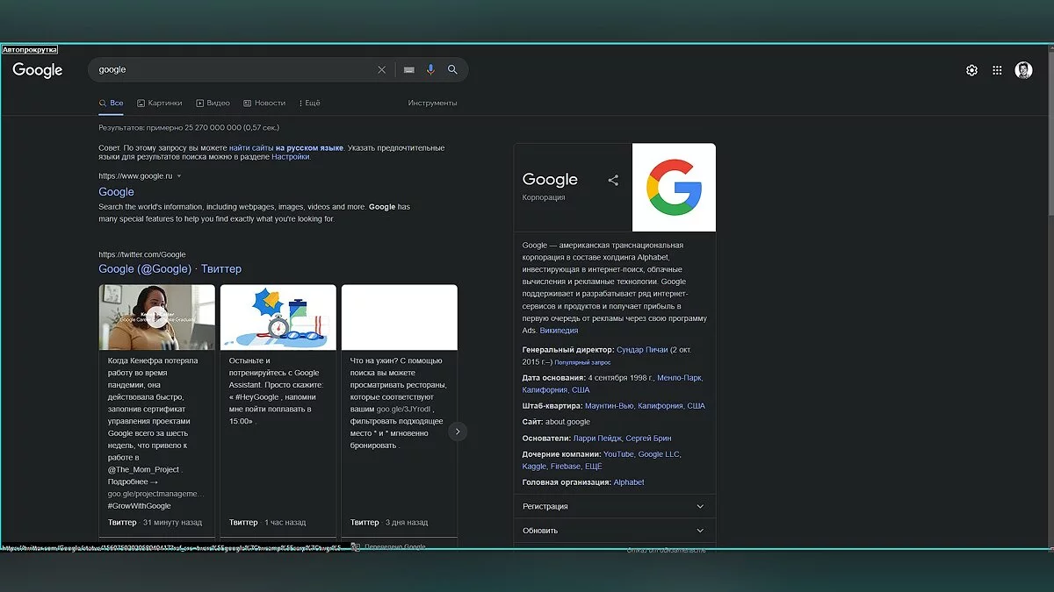
Task: Select the Все tab
Action: tap(111, 103)
